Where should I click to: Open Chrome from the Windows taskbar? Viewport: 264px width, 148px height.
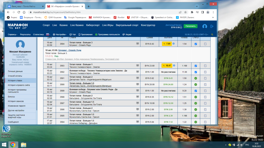tap(13, 145)
